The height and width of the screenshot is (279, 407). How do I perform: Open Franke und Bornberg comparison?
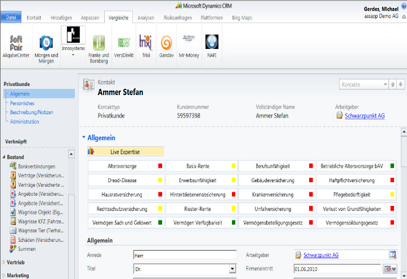(x=99, y=48)
